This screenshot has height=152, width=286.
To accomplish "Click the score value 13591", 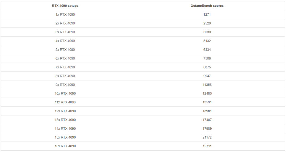I will (x=207, y=102).
